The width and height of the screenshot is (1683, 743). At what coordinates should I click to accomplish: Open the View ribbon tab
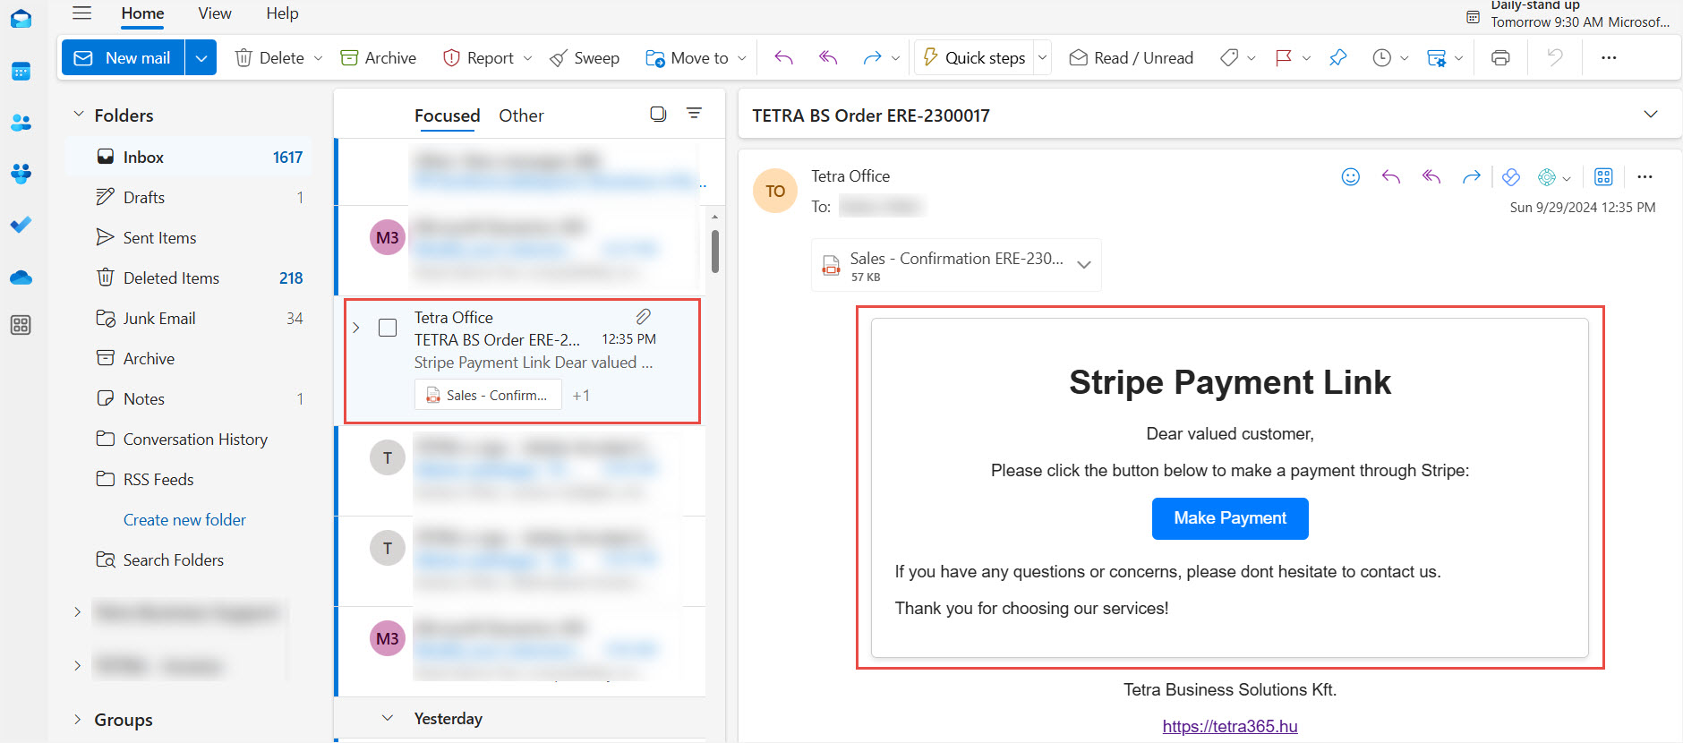pyautogui.click(x=215, y=13)
